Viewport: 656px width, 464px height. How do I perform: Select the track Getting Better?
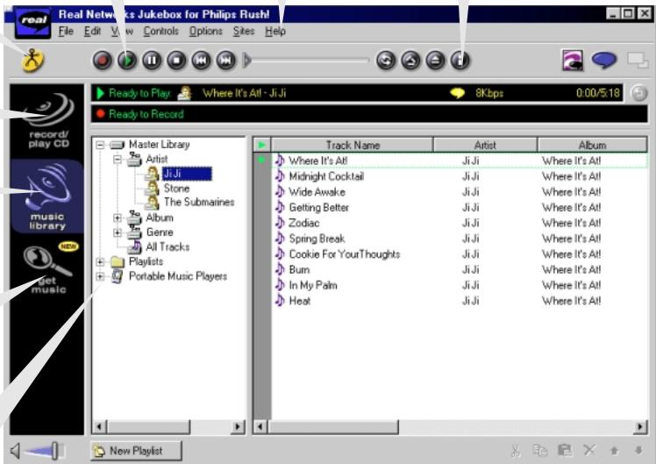[x=319, y=208]
